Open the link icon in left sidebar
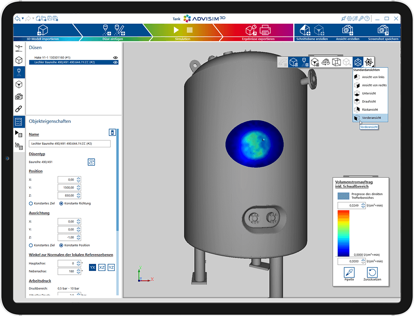Screen dimensions: 414x316 [19, 109]
